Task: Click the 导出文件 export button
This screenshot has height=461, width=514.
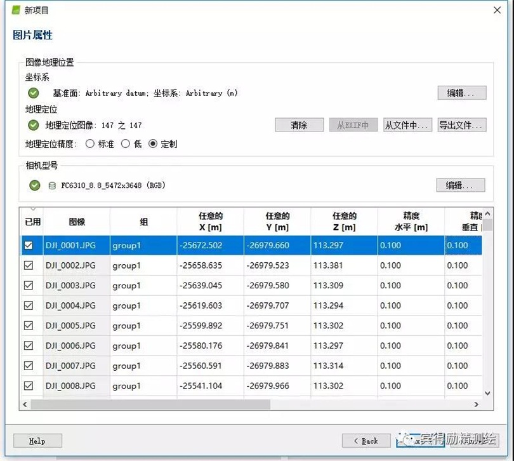Action: pyautogui.click(x=461, y=125)
